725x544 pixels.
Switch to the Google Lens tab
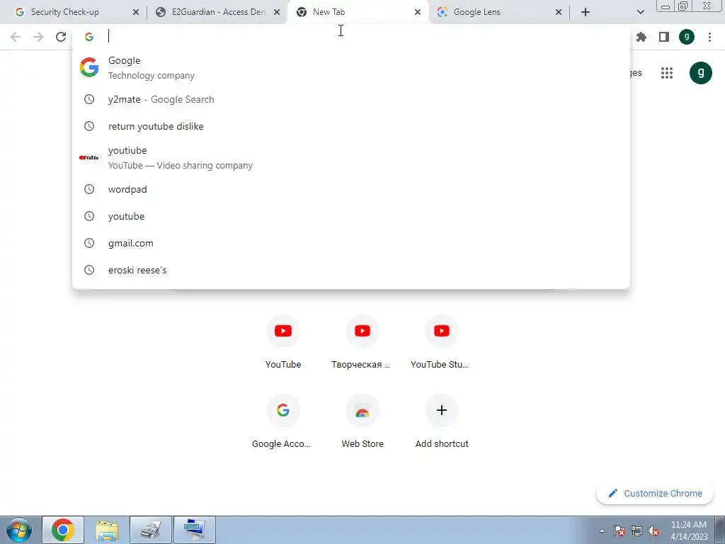click(x=499, y=12)
